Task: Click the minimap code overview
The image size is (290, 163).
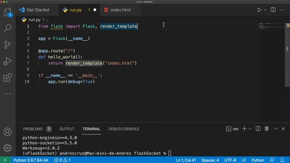Action: [271, 26]
